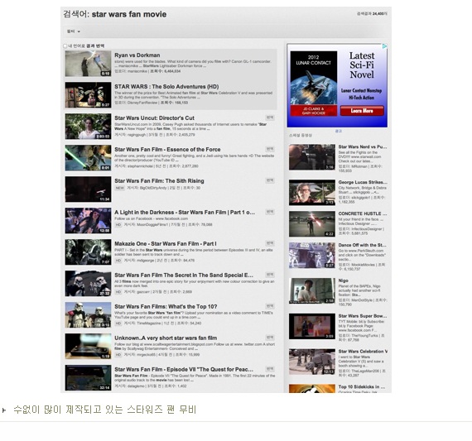Open George Lucas Strikes... sidebar video
The height and width of the screenshot is (441, 472).
tap(363, 182)
